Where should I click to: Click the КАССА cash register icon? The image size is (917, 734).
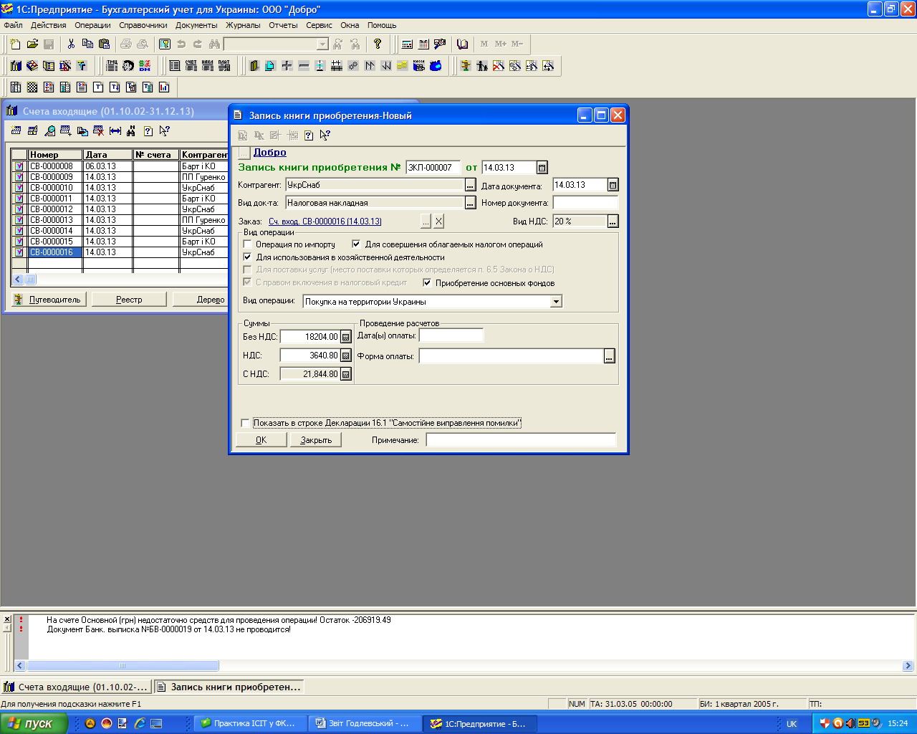(x=419, y=66)
